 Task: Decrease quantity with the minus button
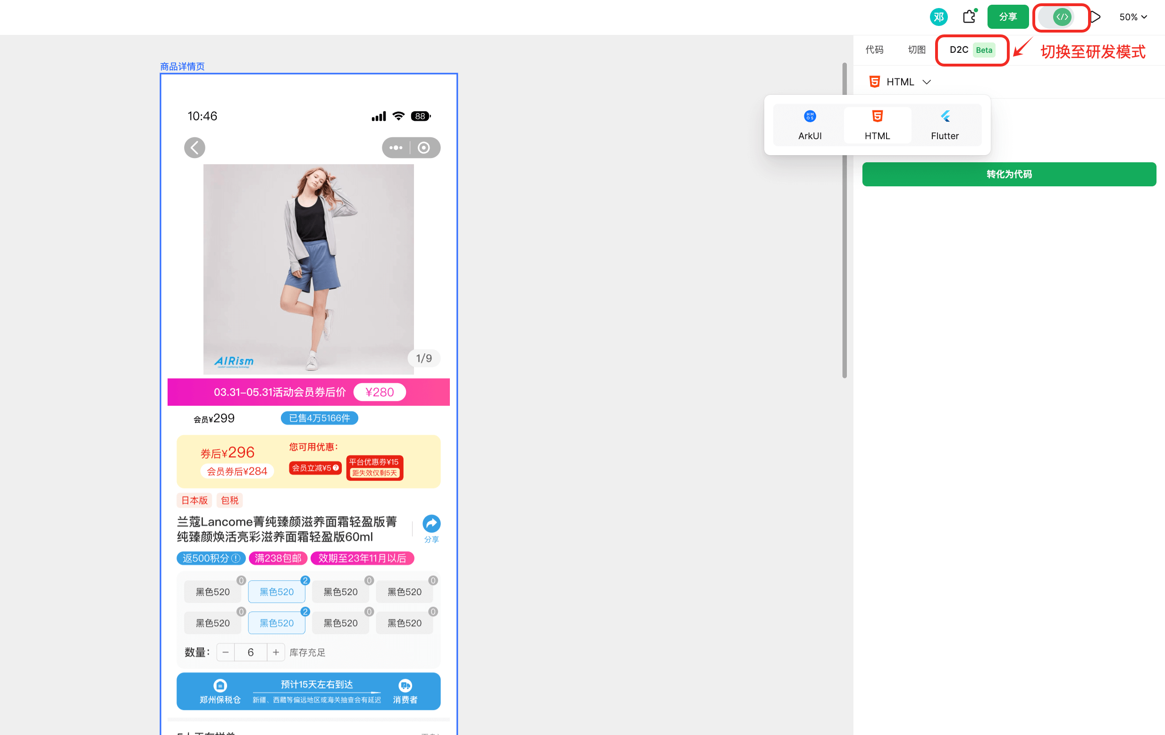tap(226, 652)
